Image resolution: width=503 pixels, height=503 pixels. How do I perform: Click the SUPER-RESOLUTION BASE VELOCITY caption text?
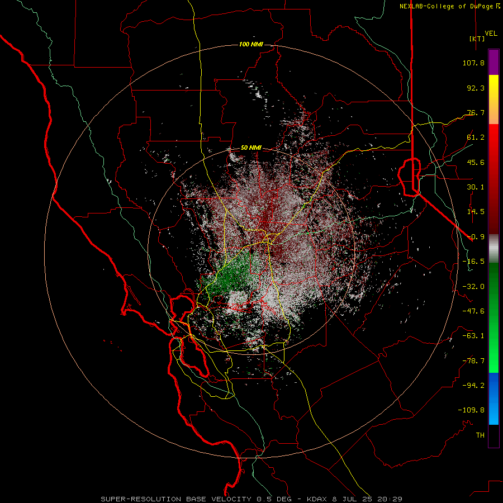click(176, 499)
